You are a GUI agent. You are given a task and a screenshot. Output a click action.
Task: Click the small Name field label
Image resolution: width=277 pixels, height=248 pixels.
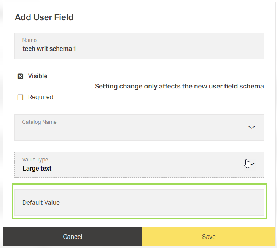coord(29,40)
